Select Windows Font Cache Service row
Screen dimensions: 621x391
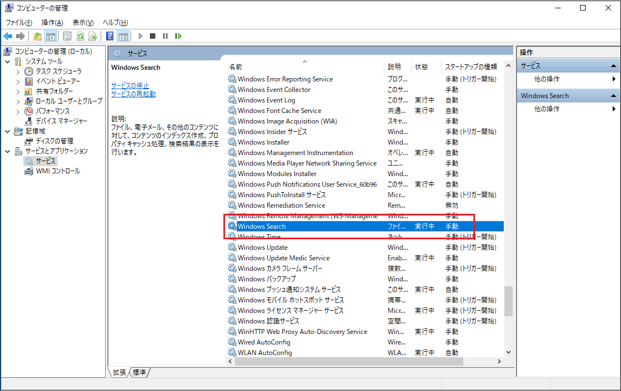click(365, 111)
